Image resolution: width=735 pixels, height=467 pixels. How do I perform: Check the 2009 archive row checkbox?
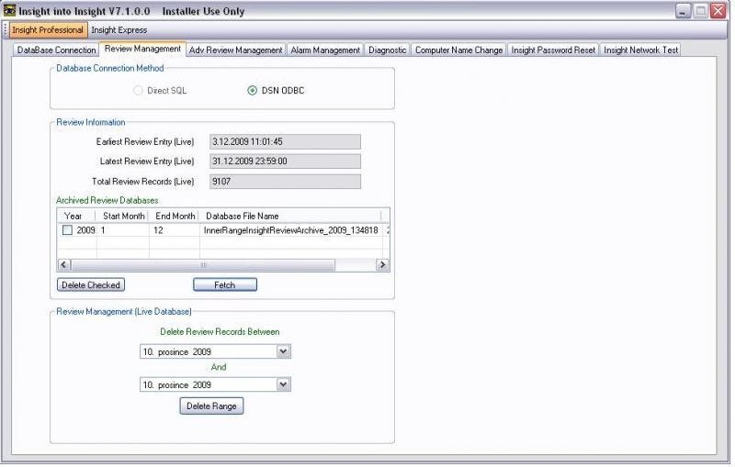[x=67, y=231]
